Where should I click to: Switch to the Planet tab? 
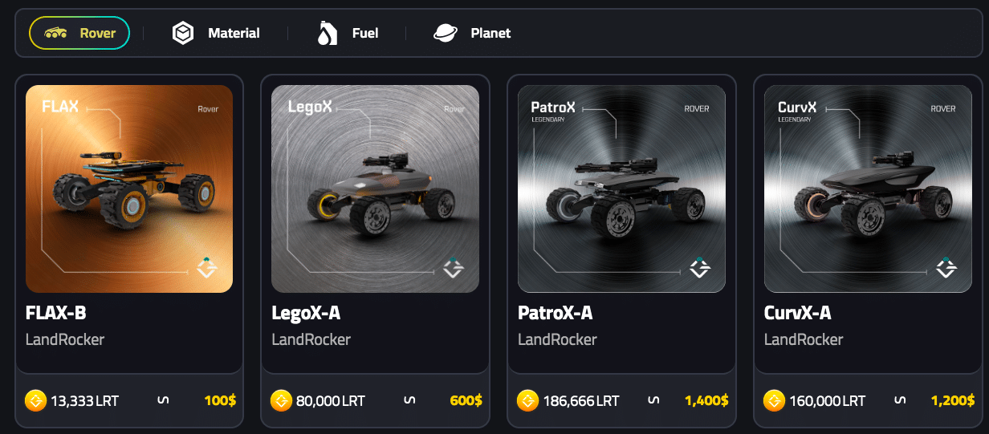[472, 33]
